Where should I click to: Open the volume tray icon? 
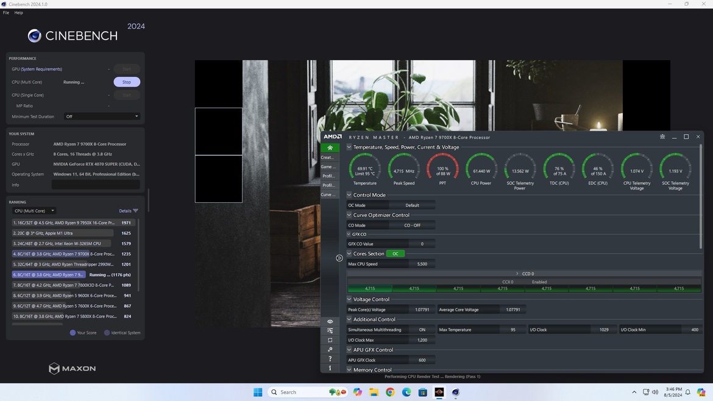tap(655, 392)
